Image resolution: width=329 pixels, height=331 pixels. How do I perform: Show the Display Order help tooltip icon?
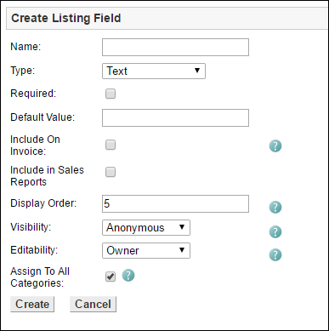pyautogui.click(x=275, y=207)
